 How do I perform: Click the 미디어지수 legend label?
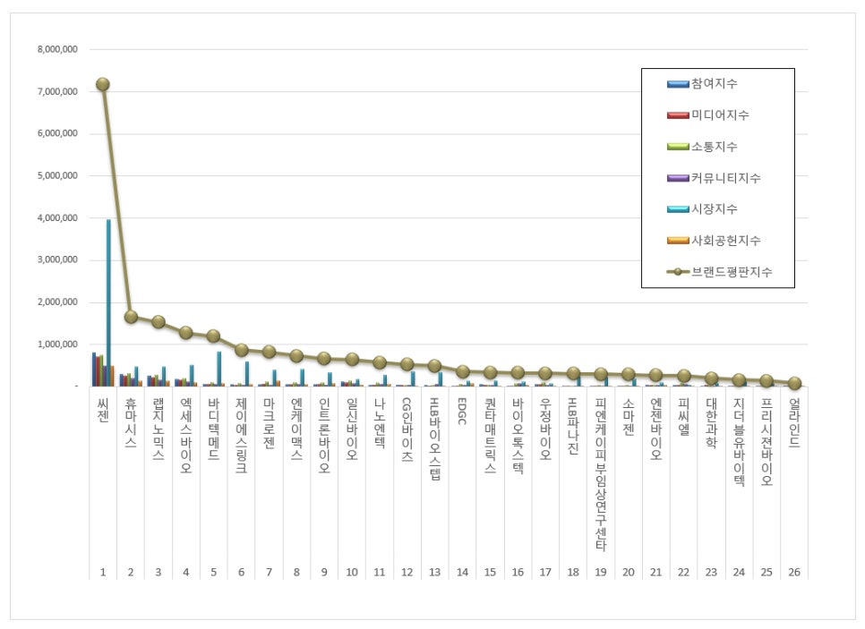pos(720,115)
